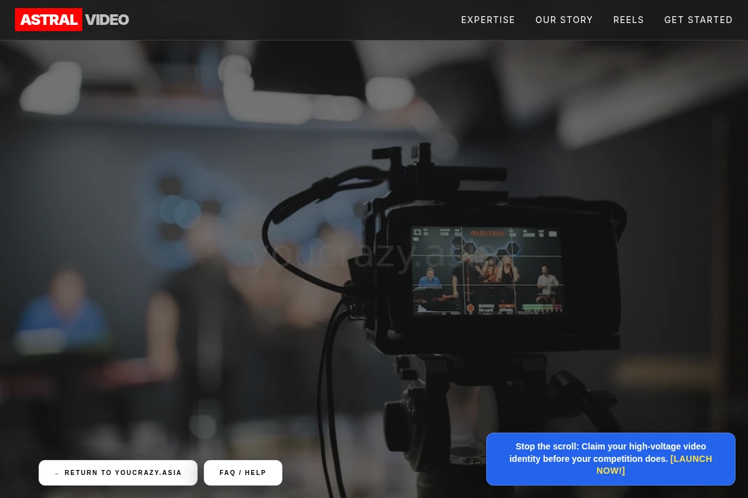Image resolution: width=748 pixels, height=498 pixels.
Task: Click Return to youcrazy.asia button
Action: click(118, 472)
